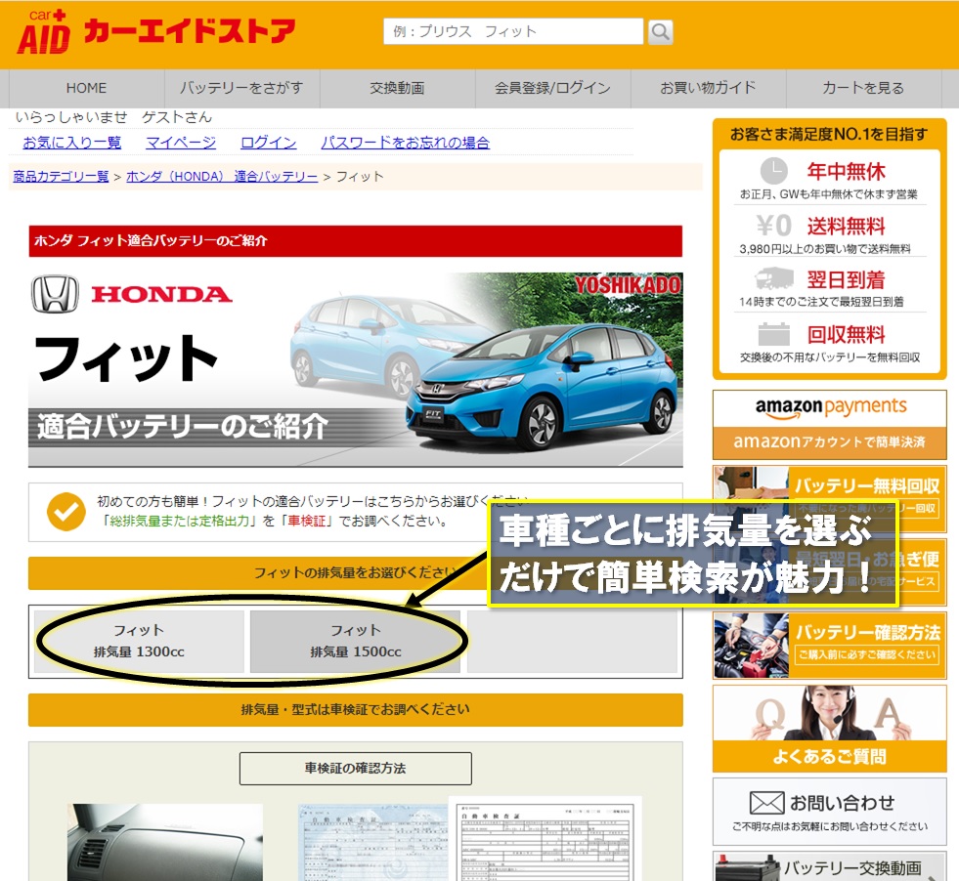959x881 pixels.
Task: Click the envelope icon in お問い合わせ
Action: [x=767, y=803]
